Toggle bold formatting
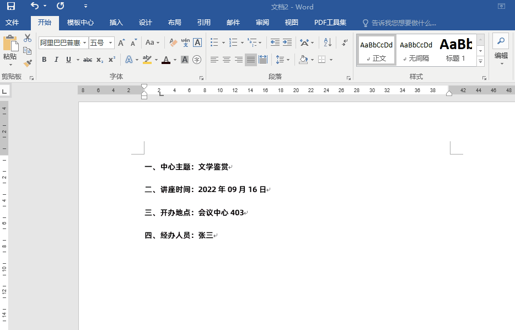Image resolution: width=515 pixels, height=330 pixels. click(44, 60)
